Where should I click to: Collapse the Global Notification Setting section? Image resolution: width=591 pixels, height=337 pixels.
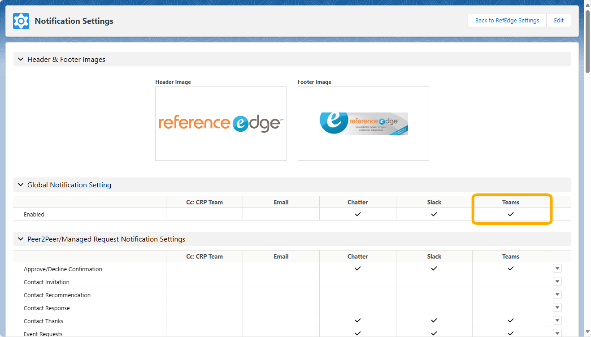pos(21,185)
